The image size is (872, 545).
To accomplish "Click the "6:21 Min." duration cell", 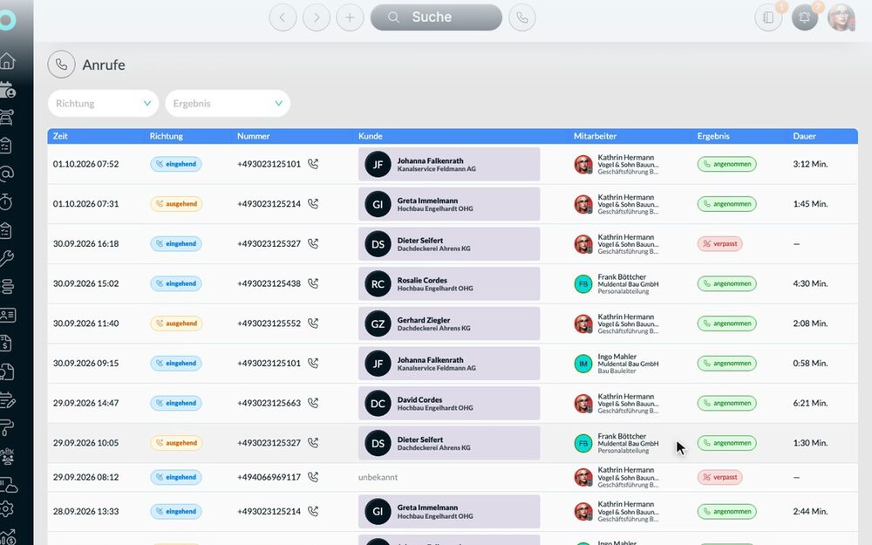I will coord(810,403).
